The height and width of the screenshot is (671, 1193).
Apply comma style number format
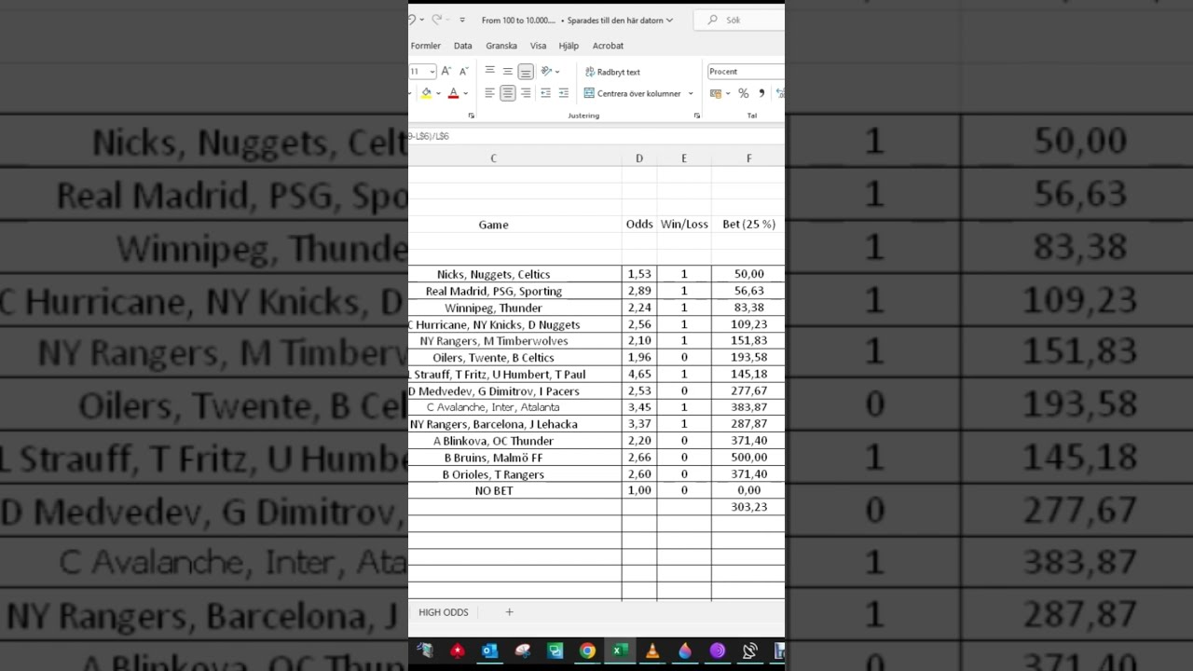click(761, 93)
